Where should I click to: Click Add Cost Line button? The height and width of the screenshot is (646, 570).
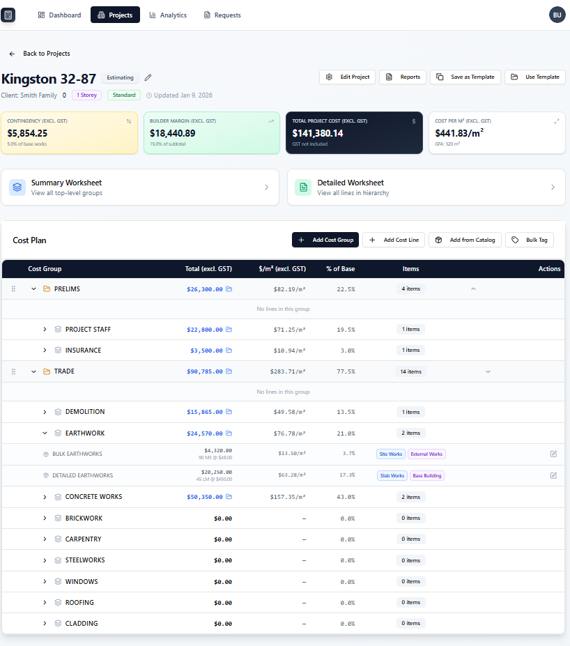pyautogui.click(x=394, y=240)
